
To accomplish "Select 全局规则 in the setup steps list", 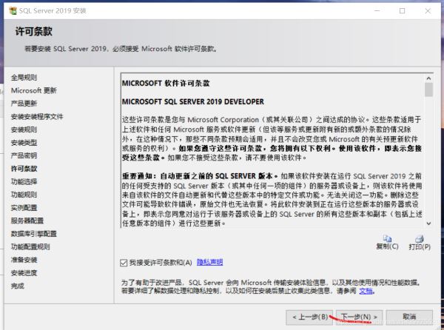I will [x=24, y=77].
